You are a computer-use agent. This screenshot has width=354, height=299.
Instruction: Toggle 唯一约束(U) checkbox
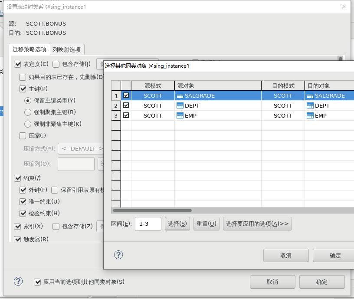pyautogui.click(x=23, y=201)
